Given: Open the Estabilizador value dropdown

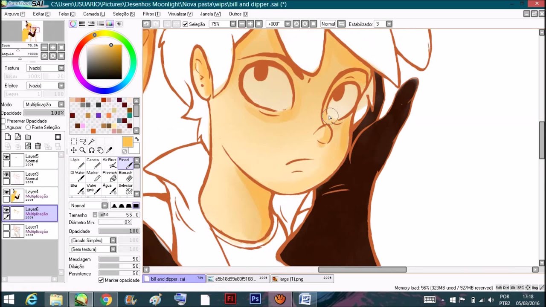Looking at the screenshot, I should pos(389,24).
